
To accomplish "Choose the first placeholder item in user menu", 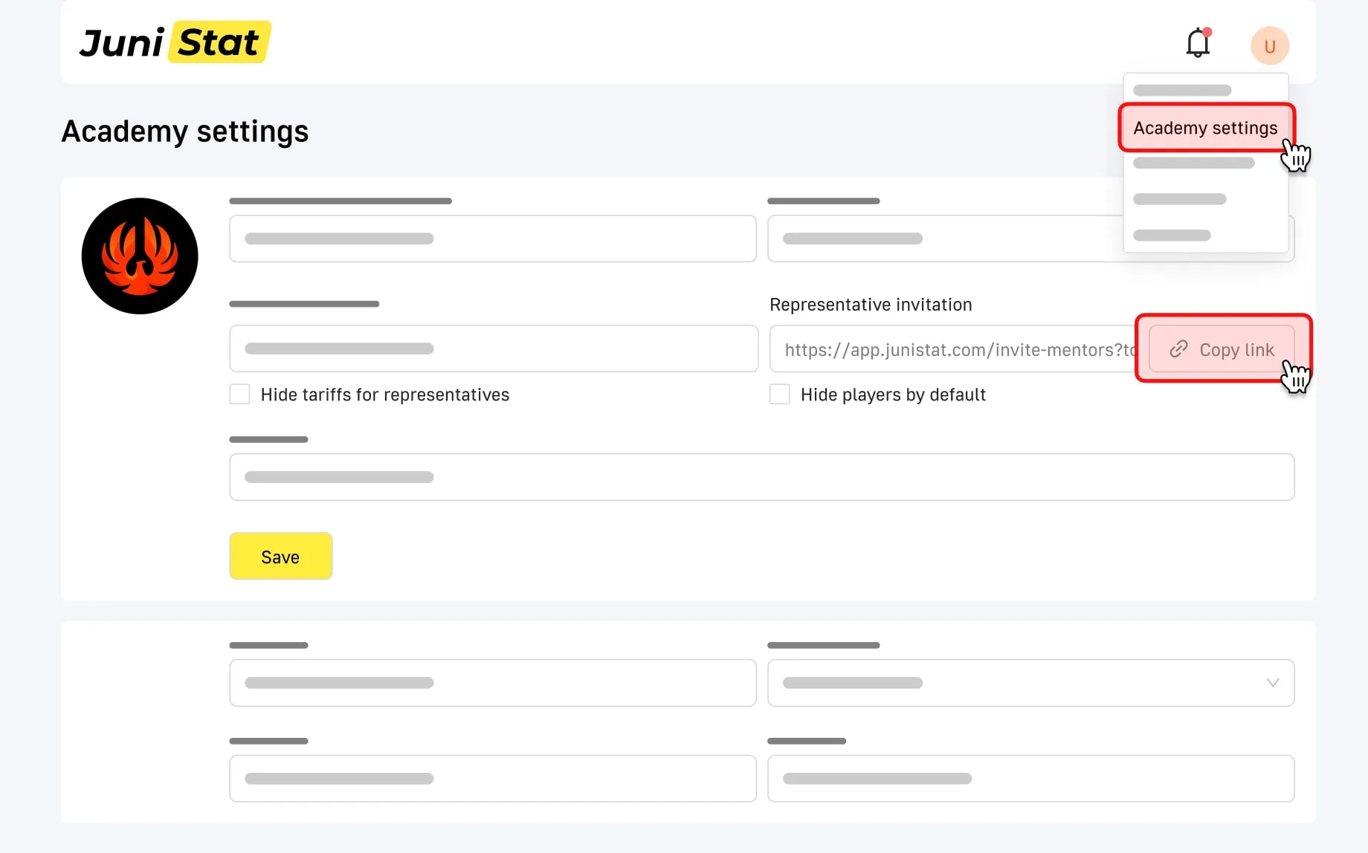I will (x=1182, y=91).
